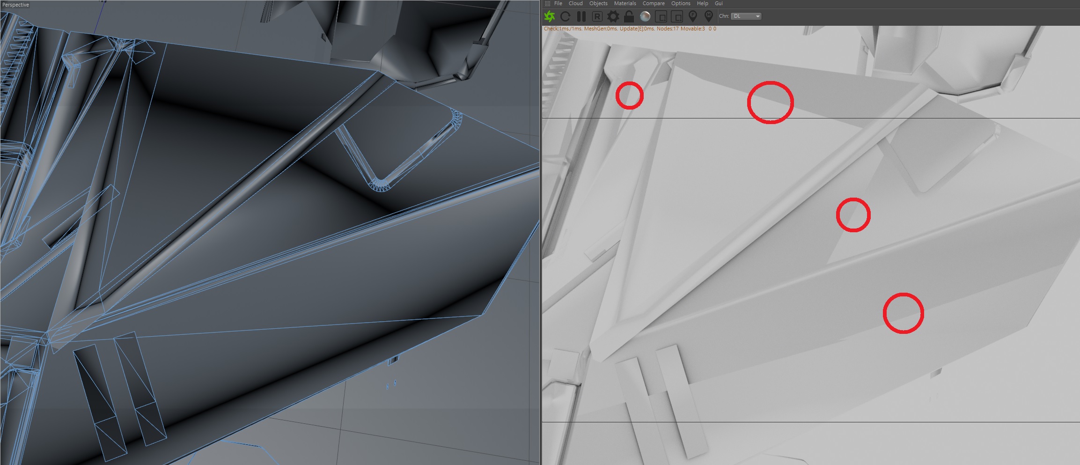Open the Gui menu
The image size is (1080, 465).
pyautogui.click(x=719, y=3)
